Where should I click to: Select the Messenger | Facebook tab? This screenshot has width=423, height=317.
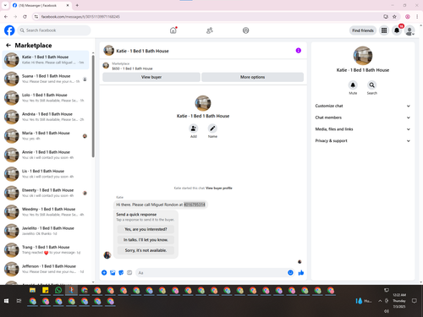(x=41, y=5)
